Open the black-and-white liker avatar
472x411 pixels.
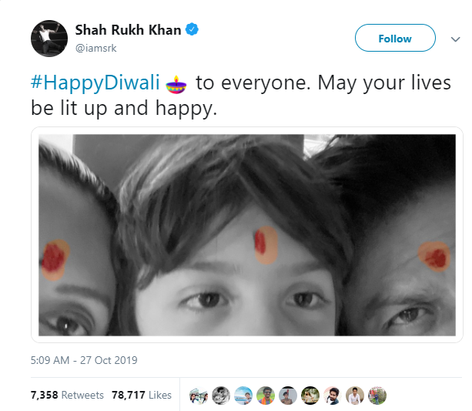click(x=221, y=396)
